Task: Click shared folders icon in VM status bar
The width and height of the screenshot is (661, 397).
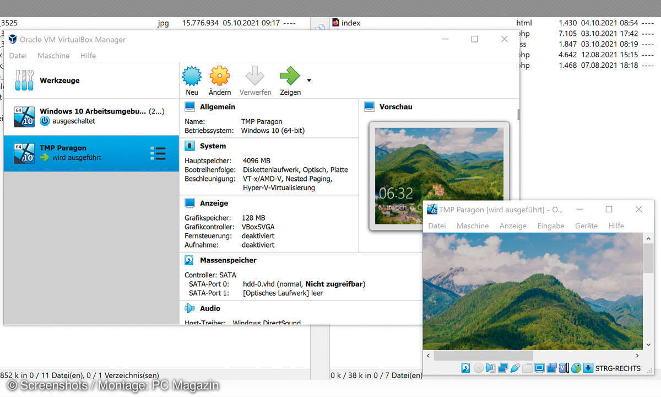Action: tap(527, 368)
